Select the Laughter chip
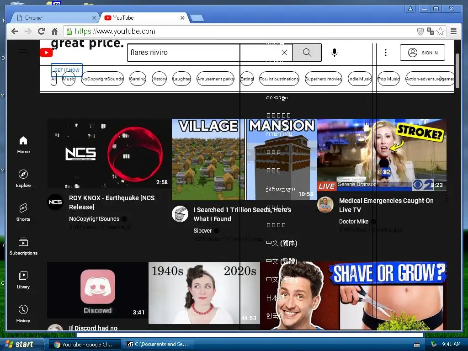This screenshot has height=351, width=468. 181,79
